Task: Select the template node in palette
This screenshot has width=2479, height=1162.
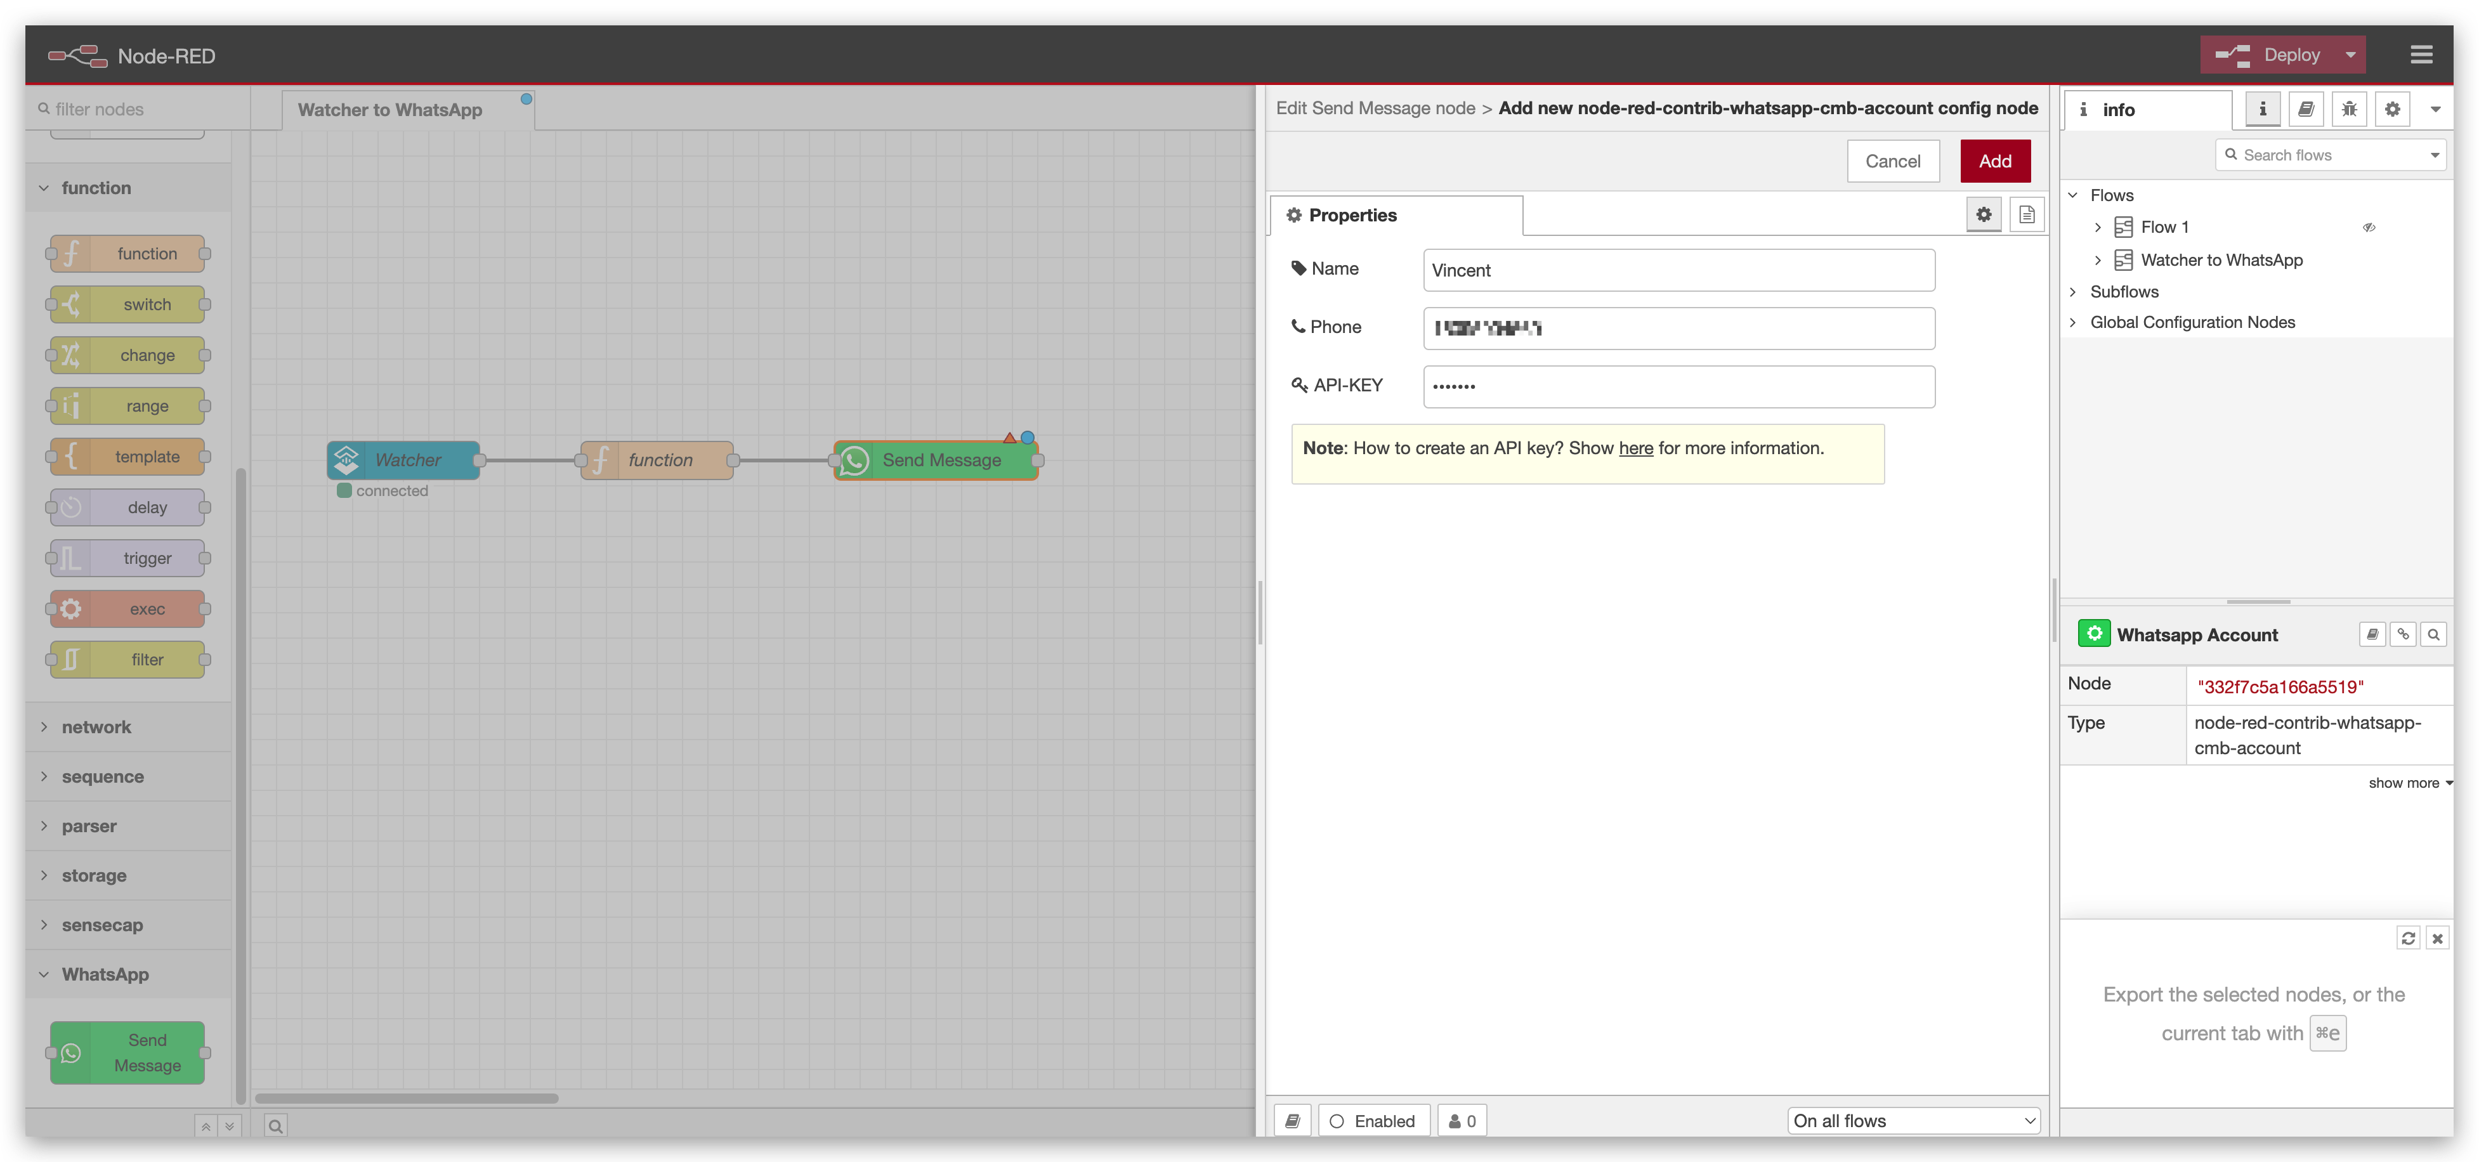Action: click(x=127, y=457)
